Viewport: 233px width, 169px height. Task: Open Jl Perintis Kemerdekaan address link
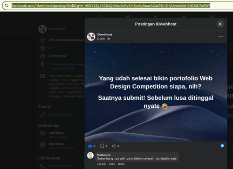(67, 66)
